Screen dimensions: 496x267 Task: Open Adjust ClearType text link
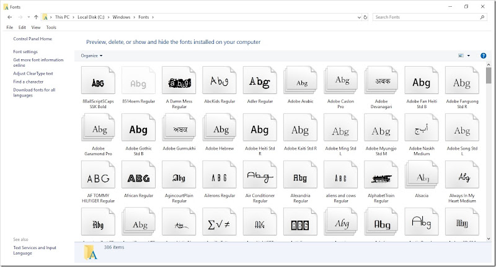pos(33,74)
